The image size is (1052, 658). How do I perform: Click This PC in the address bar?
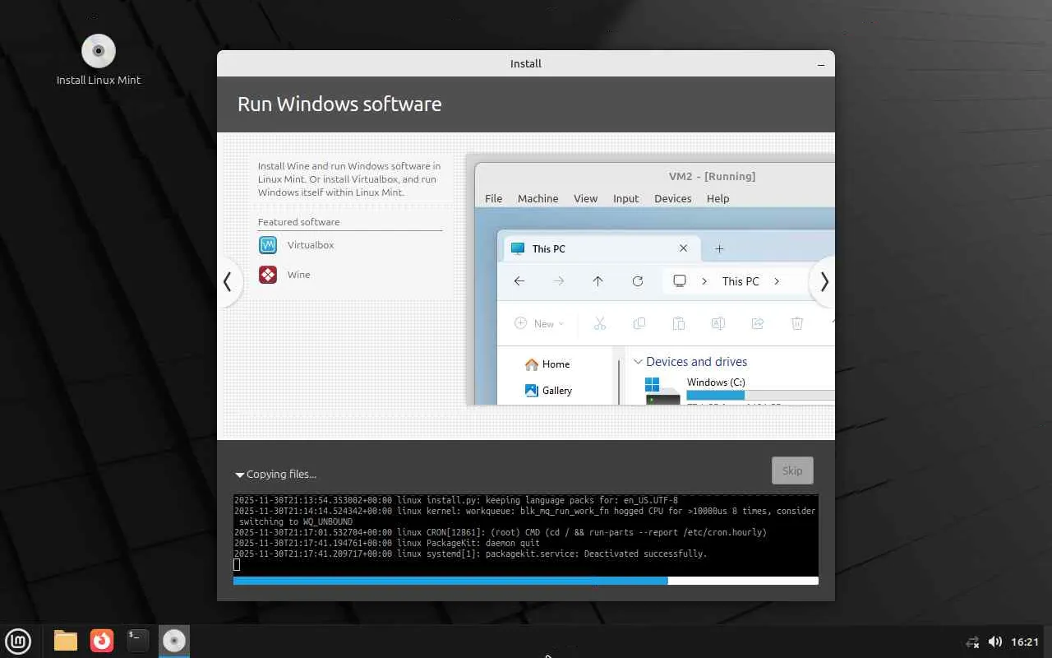(x=741, y=281)
